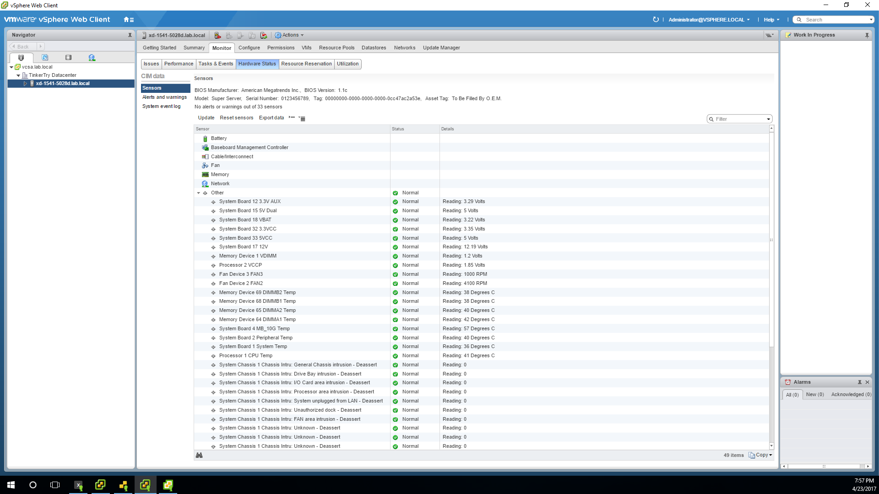Viewport: 879px width, 494px height.
Task: Open the Performance sub-tab
Action: pos(179,64)
